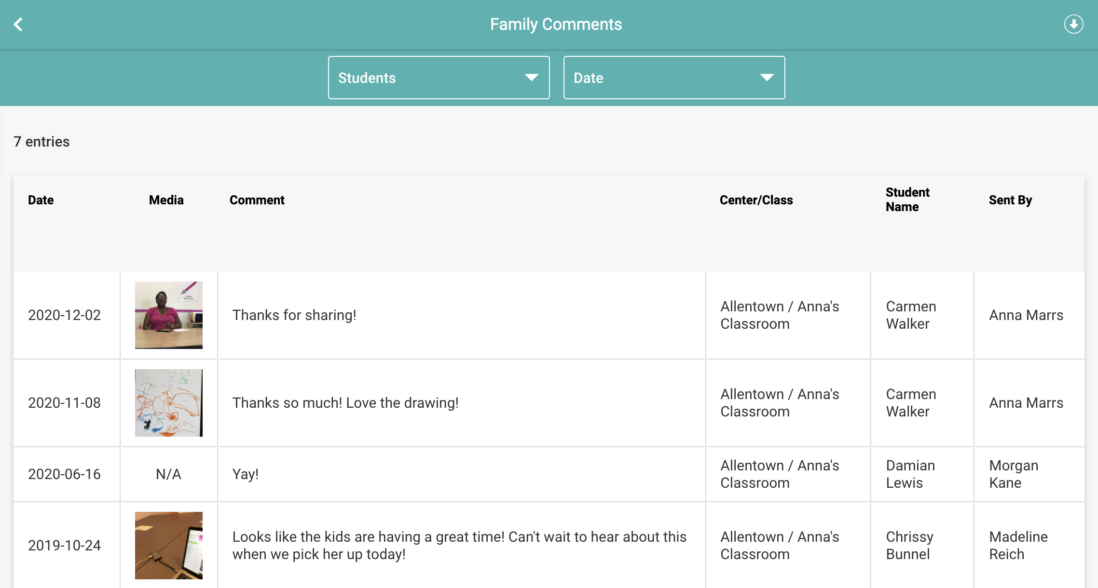The height and width of the screenshot is (588, 1098).
Task: Select the "Love the drawing!" comment row
Action: point(345,403)
